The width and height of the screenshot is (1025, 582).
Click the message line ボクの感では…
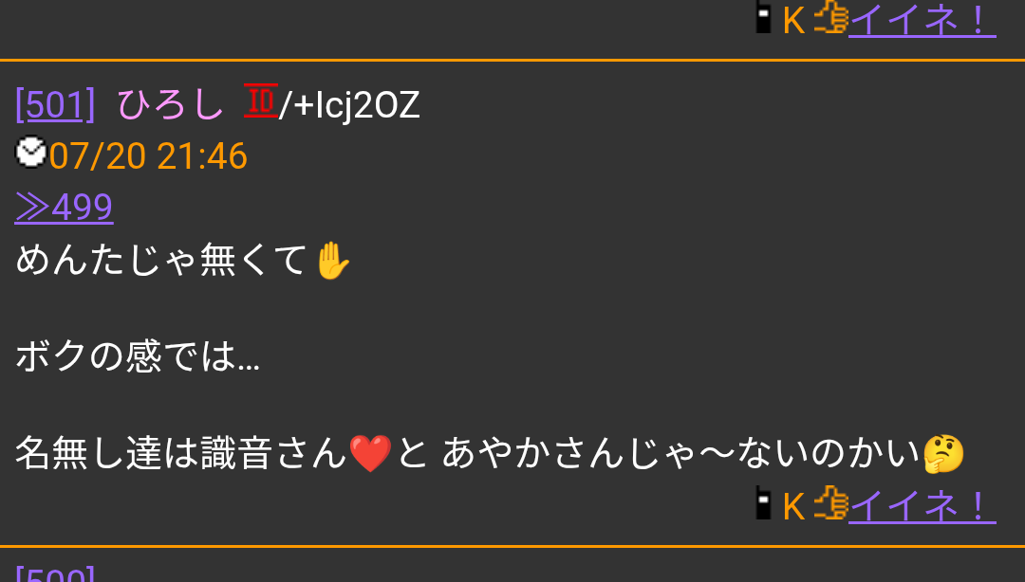coord(138,356)
